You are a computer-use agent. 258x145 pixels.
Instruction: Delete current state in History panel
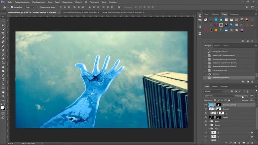coord(252,82)
